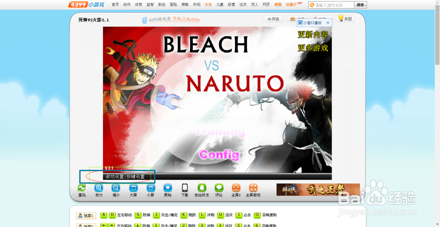Click the 玩家1 label

pos(86,216)
